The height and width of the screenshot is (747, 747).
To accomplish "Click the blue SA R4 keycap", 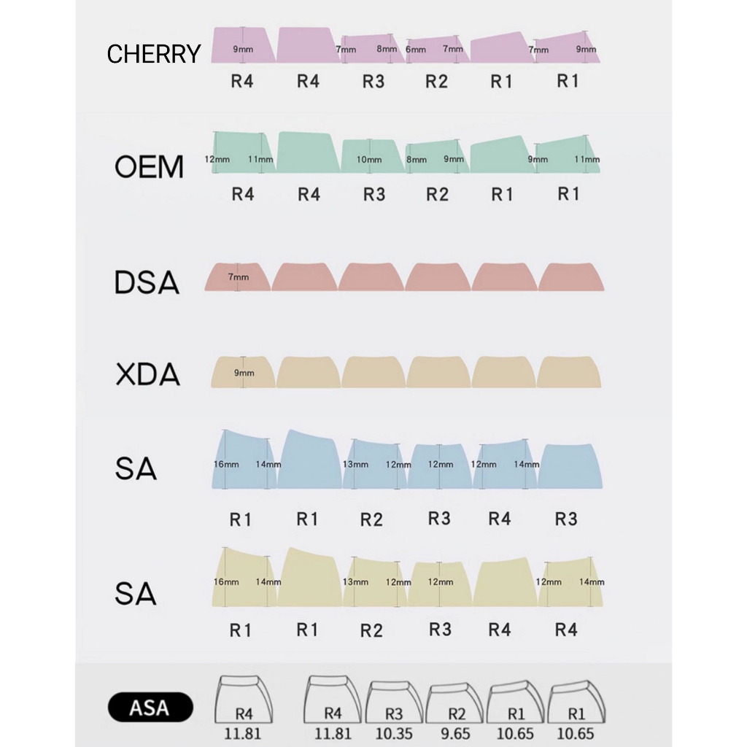I will point(500,465).
